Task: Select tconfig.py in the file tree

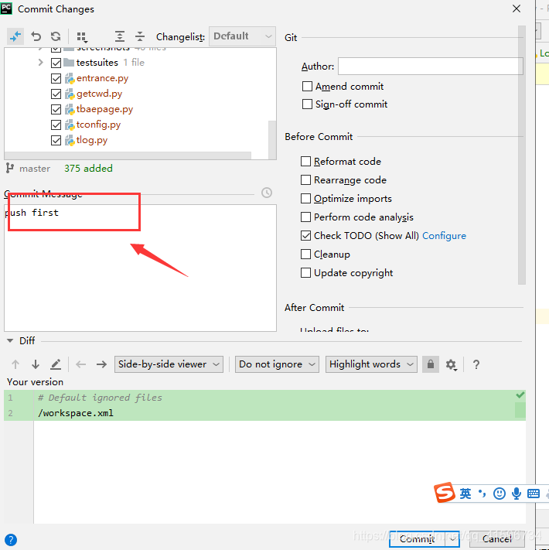Action: pos(98,125)
